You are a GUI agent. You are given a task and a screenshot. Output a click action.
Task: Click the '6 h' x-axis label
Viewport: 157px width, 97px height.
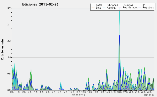[x=48, y=92]
